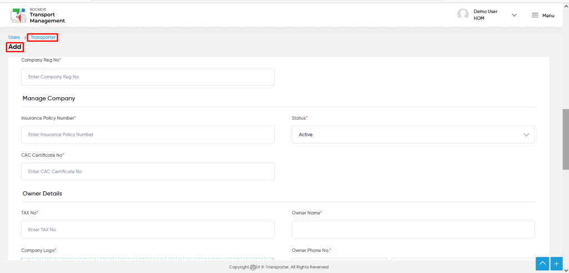
Task: Click the Demo User avatar icon
Action: pyautogui.click(x=463, y=14)
